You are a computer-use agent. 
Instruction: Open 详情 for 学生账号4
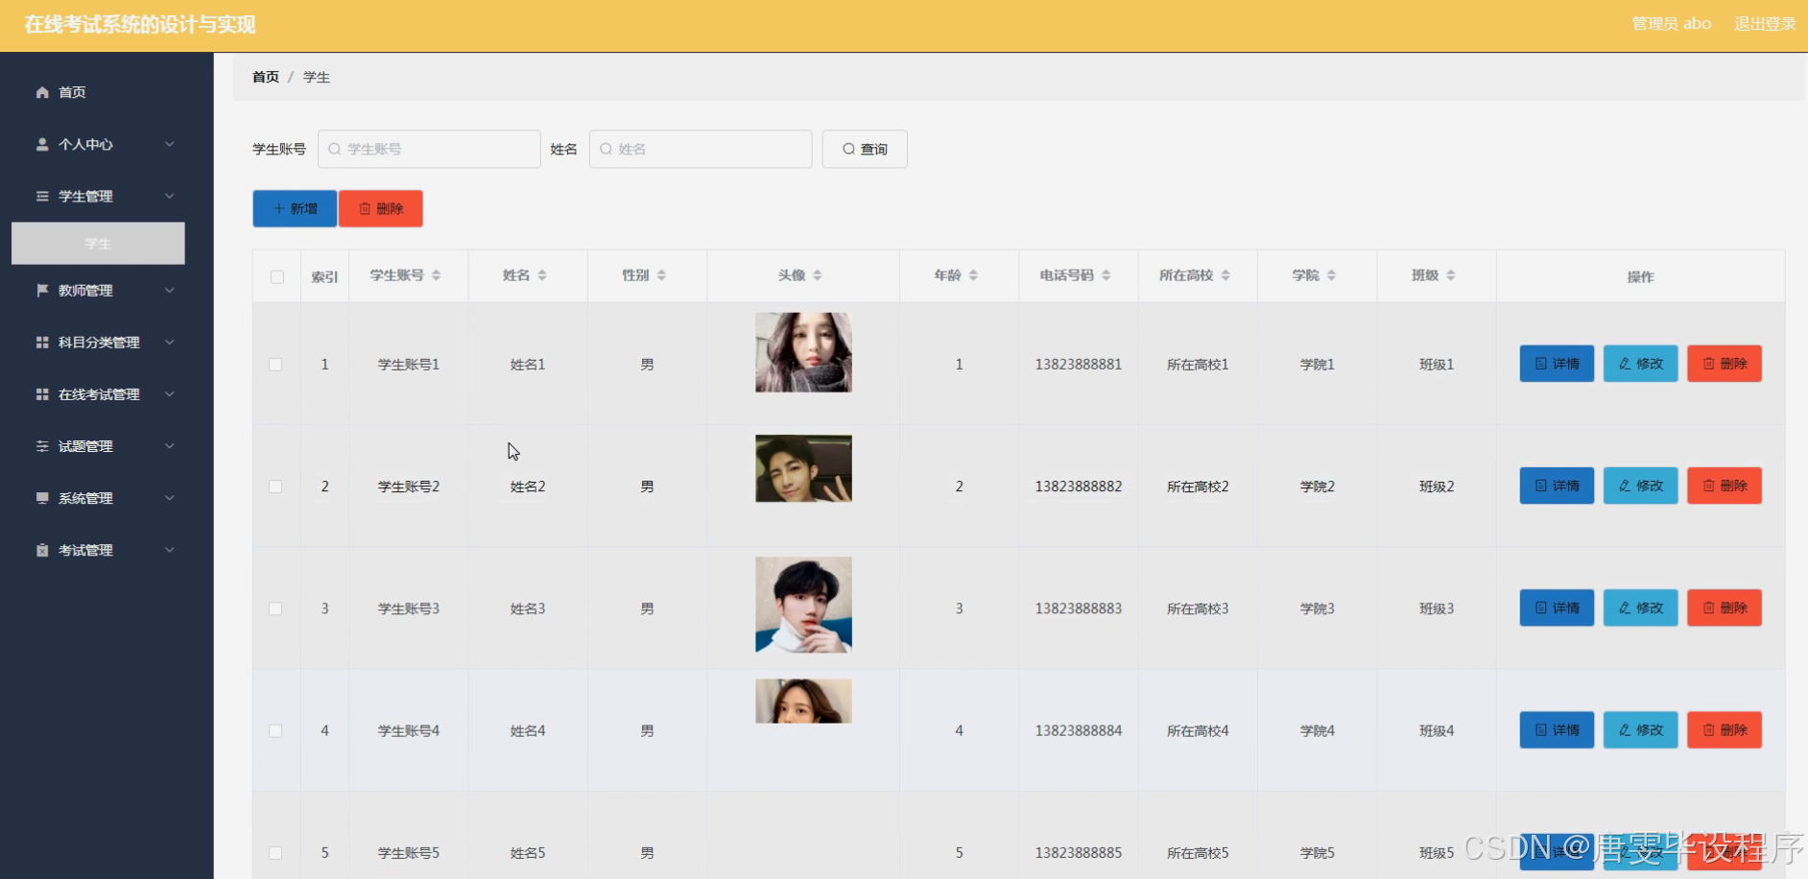coord(1557,729)
